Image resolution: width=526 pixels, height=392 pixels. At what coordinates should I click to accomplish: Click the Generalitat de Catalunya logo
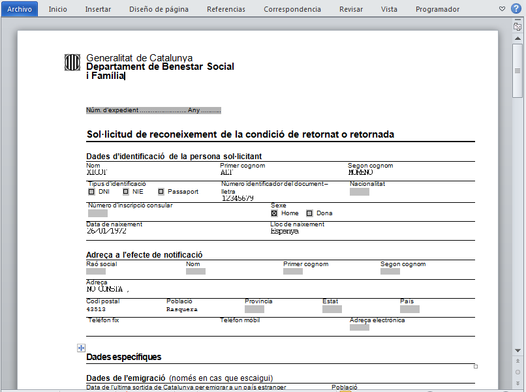[x=72, y=63]
